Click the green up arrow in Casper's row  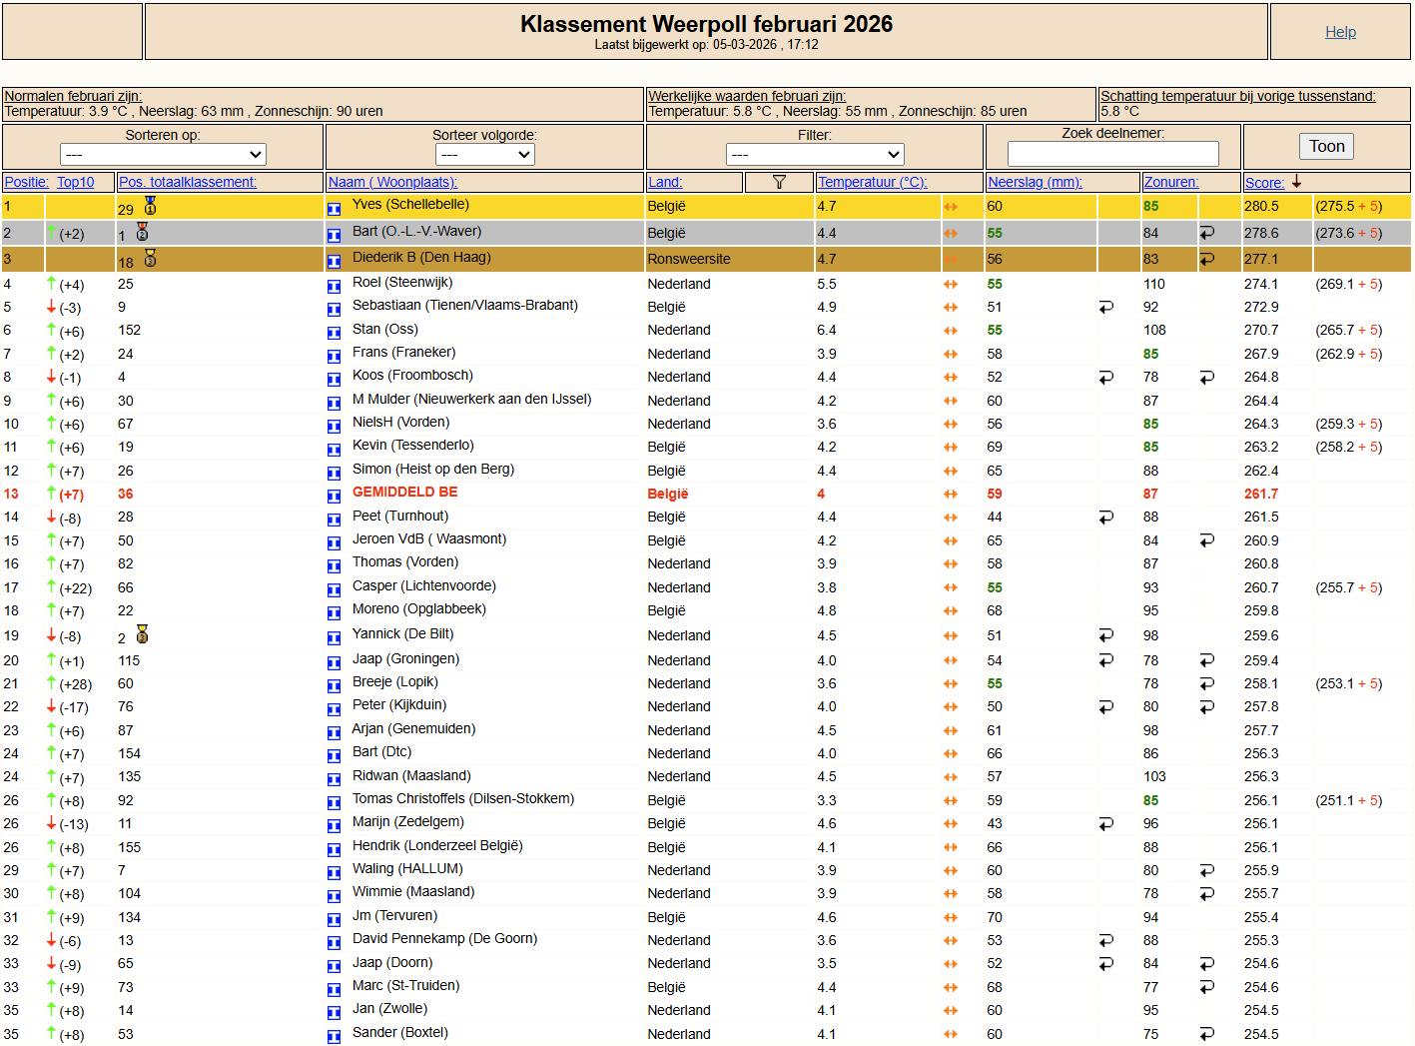pos(51,587)
